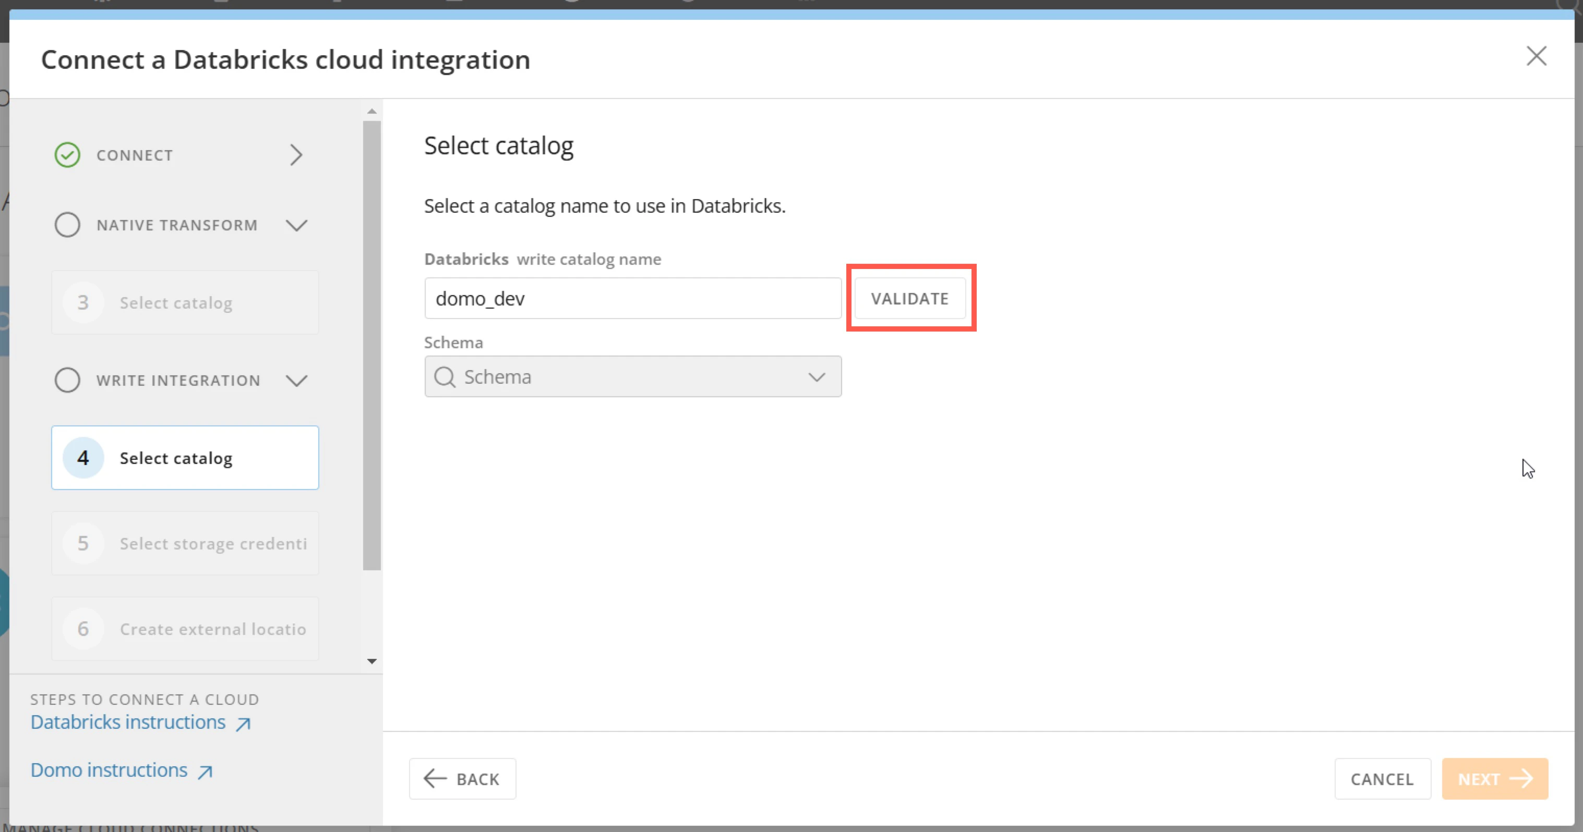Open step 3 Select catalog
This screenshot has width=1583, height=832.
(x=185, y=303)
